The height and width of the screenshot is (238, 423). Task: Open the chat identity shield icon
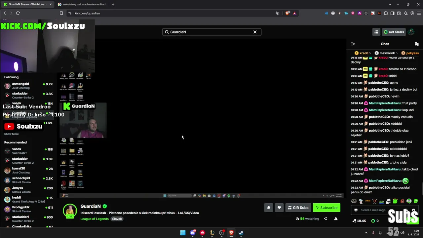(356, 210)
